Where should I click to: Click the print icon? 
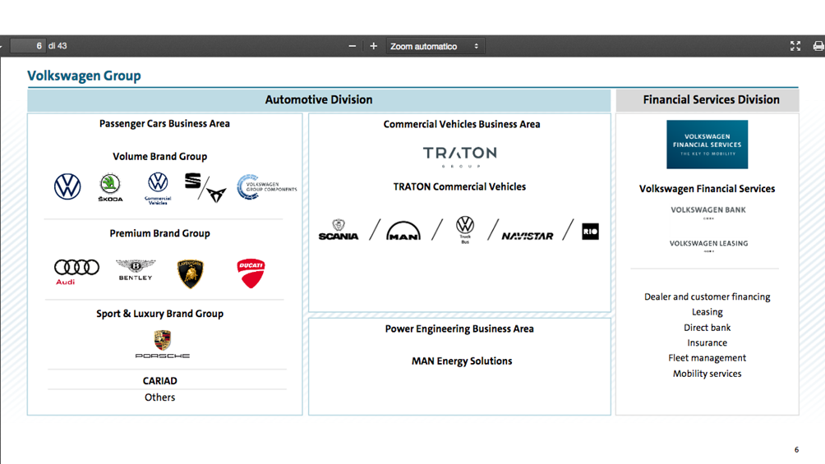tap(818, 46)
